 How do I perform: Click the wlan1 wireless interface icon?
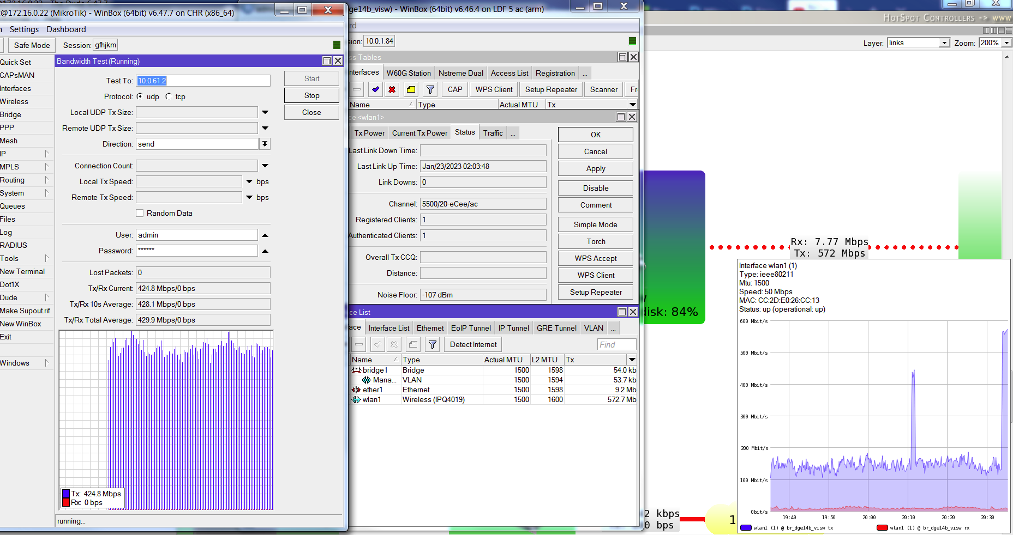tap(356, 399)
